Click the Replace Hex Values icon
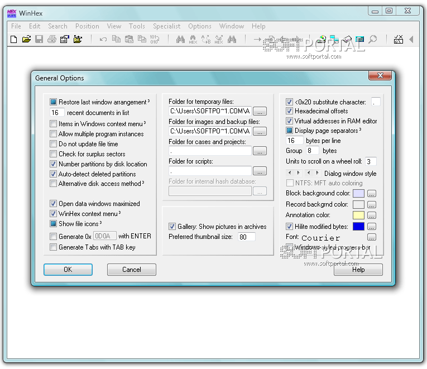 tap(219, 40)
